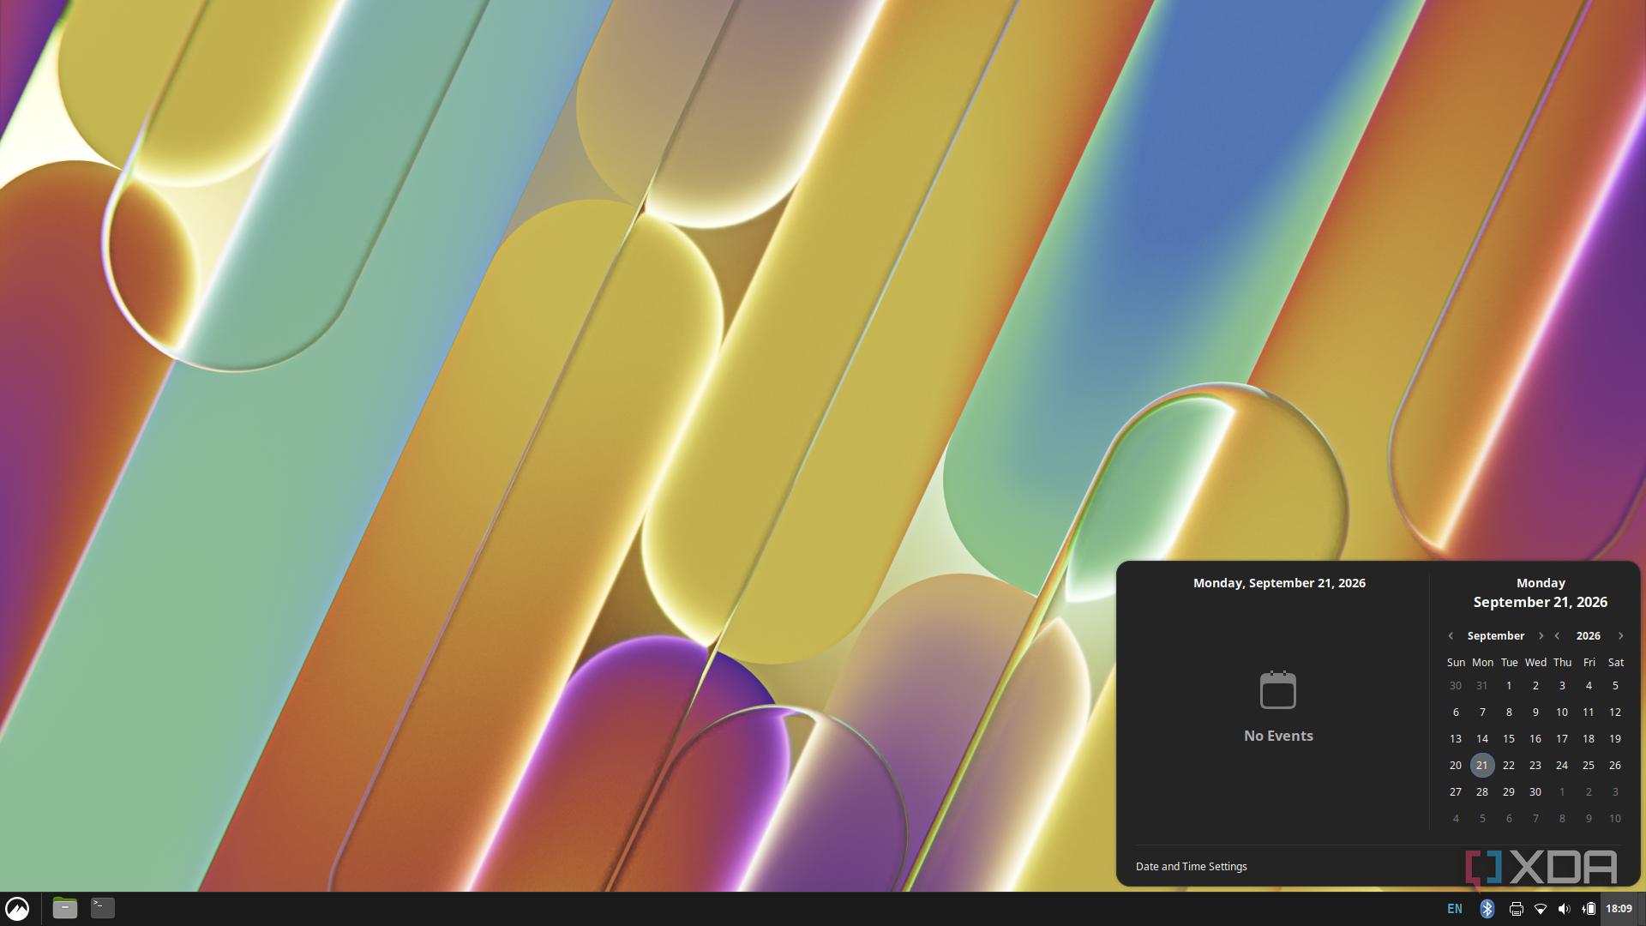Select day 13 in the calendar
The width and height of the screenshot is (1646, 926).
click(1456, 739)
